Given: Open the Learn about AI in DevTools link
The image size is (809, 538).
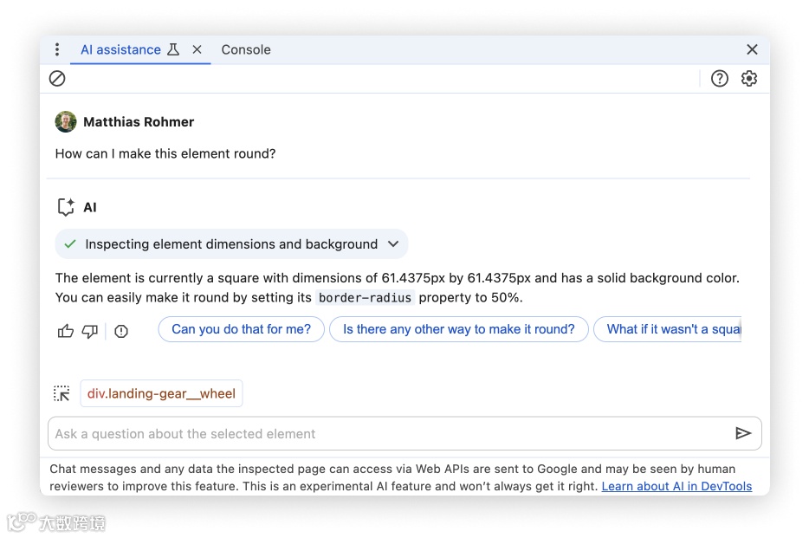Looking at the screenshot, I should pos(676,486).
